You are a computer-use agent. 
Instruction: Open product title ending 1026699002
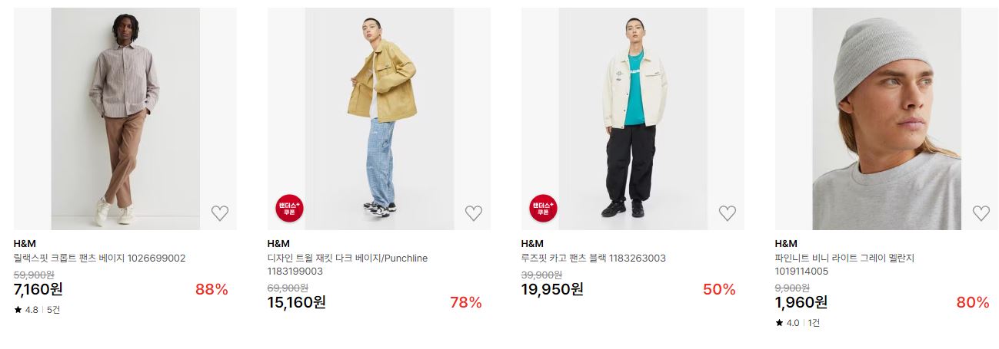(x=100, y=258)
